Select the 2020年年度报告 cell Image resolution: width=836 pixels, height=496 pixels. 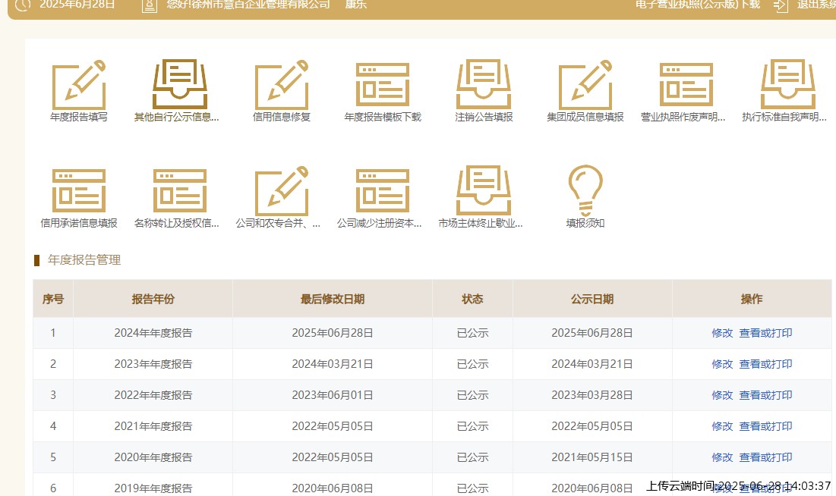click(153, 457)
